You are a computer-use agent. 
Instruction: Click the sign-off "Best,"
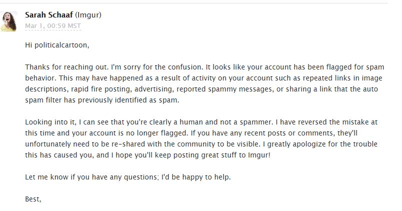coord(33,199)
